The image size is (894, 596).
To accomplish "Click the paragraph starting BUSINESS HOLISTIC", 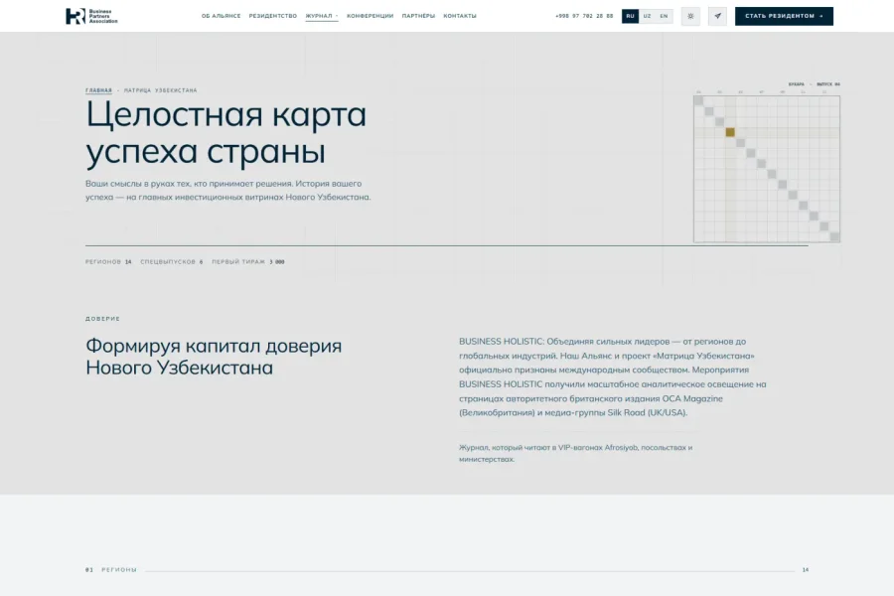I will pos(613,377).
